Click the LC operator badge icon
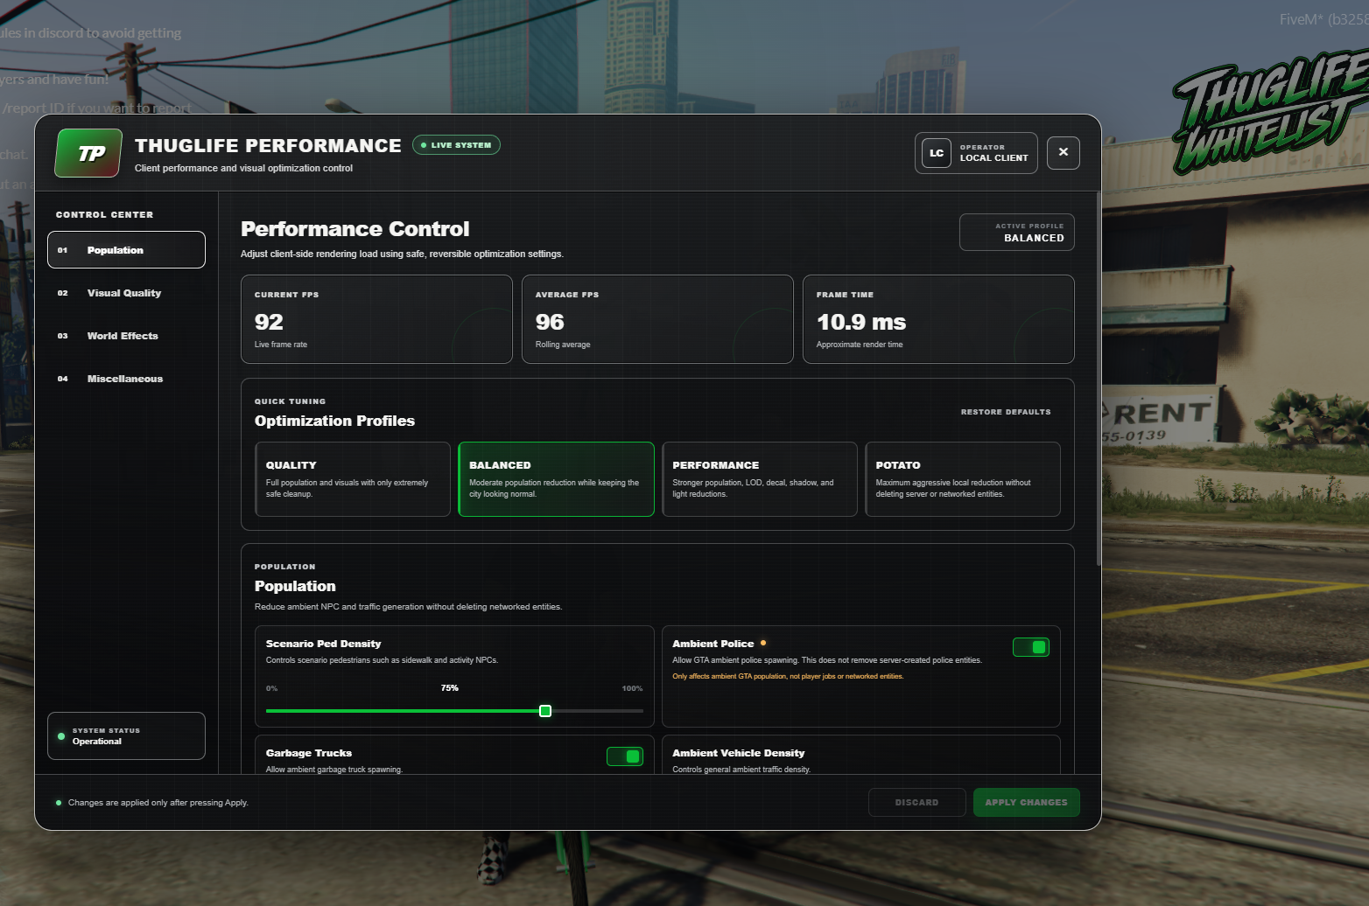1369x906 pixels. [x=937, y=153]
